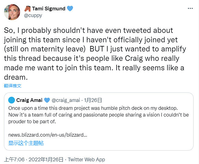Click Tami Sigmund's profile photo

coord(12,12)
